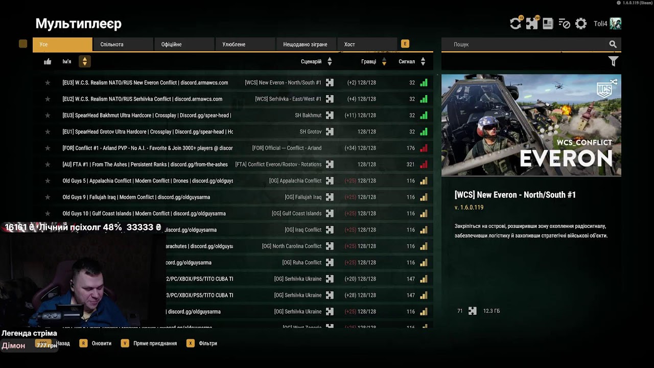Open the blocked list icon in header

pyautogui.click(x=564, y=24)
